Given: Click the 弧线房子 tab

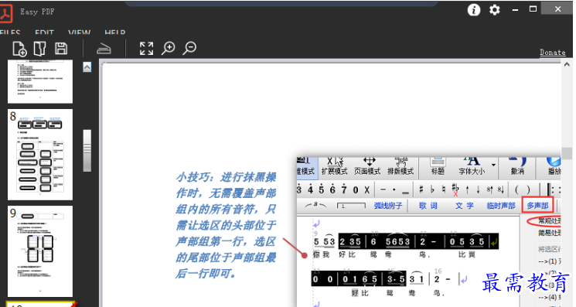Looking at the screenshot, I should tap(388, 206).
